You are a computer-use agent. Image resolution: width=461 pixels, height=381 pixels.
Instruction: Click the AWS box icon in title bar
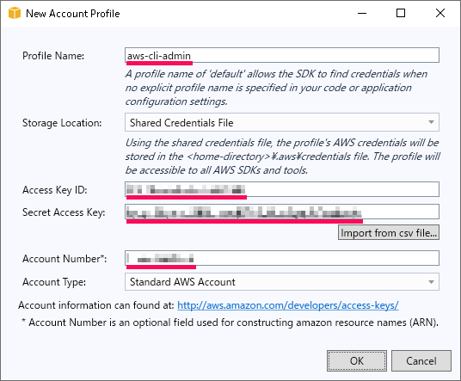[x=15, y=13]
